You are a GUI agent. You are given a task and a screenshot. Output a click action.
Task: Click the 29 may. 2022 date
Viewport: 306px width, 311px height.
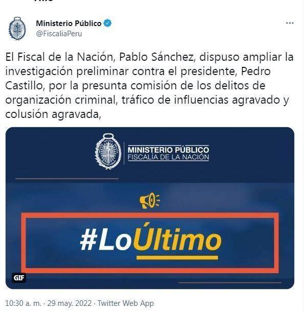click(70, 303)
